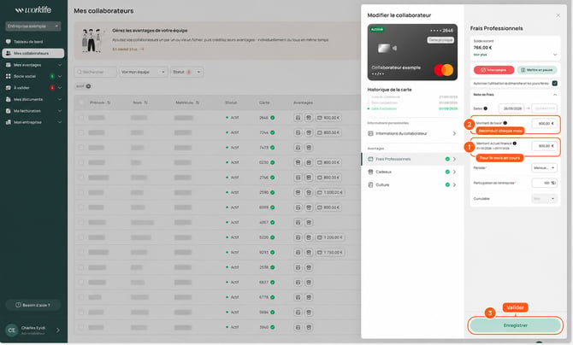
Task: Click the Besoin d'aide ? button
Action: [33, 305]
